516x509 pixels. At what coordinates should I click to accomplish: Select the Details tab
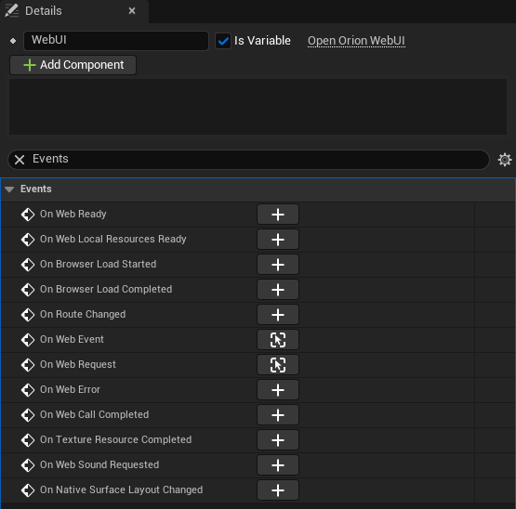[44, 11]
